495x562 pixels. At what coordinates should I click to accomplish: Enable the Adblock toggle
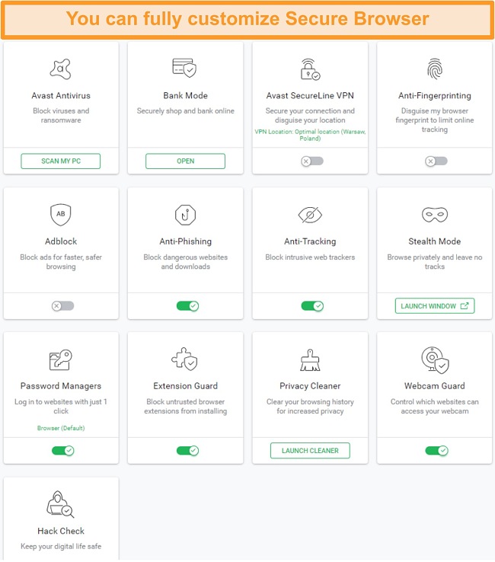pyautogui.click(x=62, y=306)
